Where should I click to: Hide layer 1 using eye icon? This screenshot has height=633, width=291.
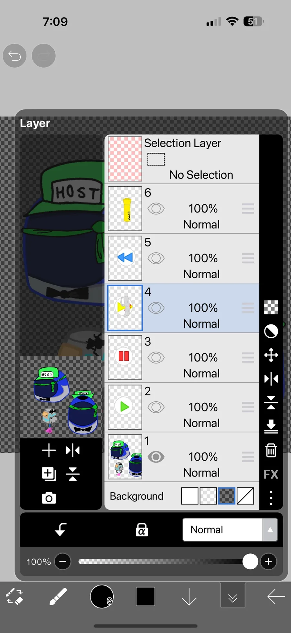(x=156, y=457)
